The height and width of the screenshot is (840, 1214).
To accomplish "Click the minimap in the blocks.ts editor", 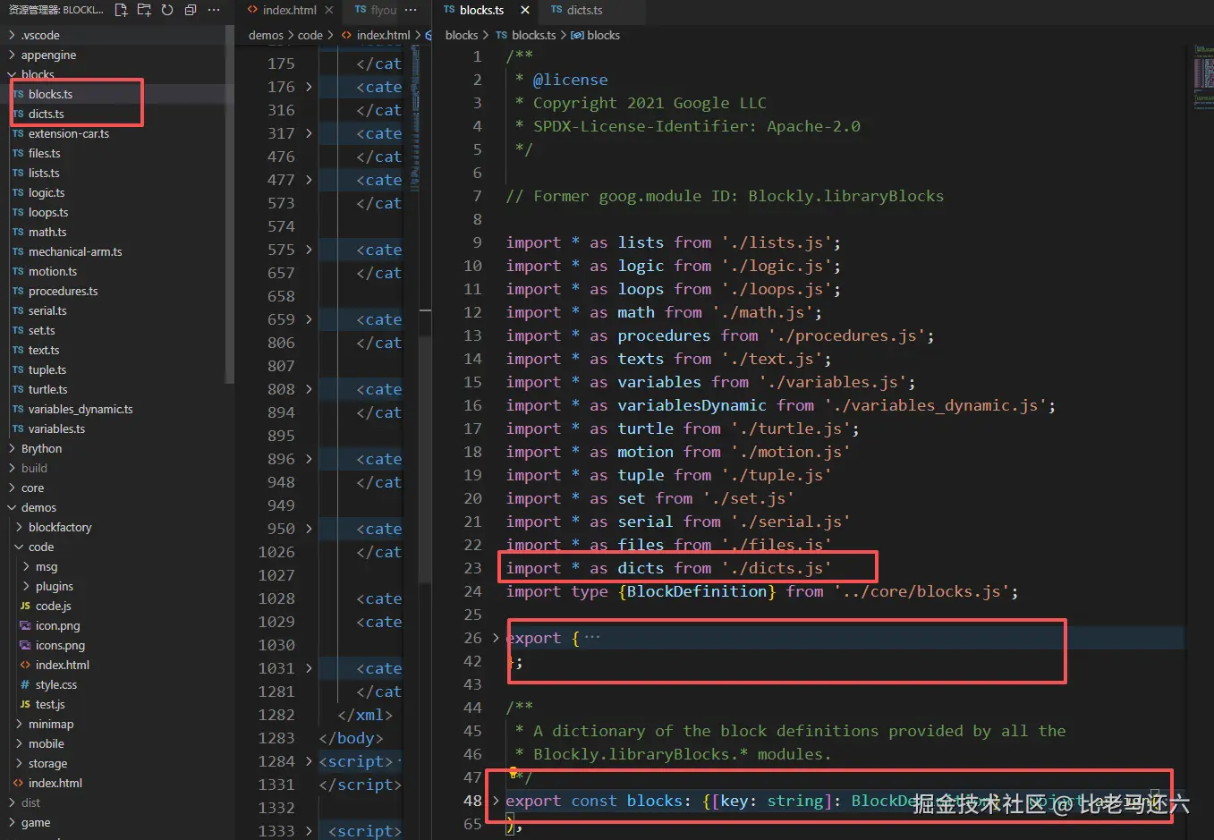I will [1203, 77].
